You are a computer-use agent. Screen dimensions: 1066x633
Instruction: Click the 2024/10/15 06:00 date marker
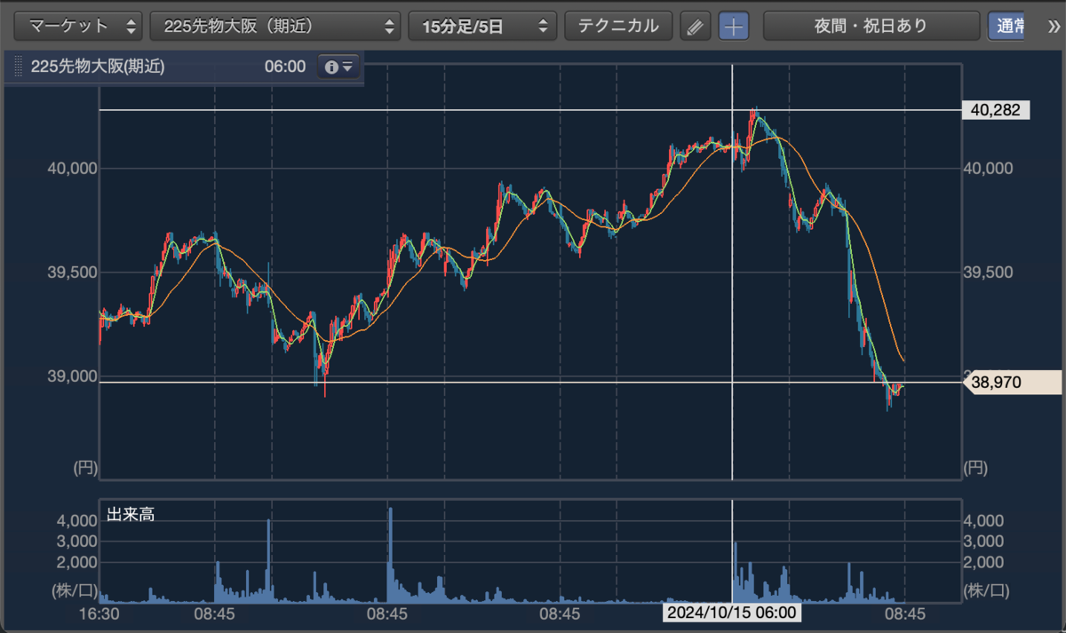(732, 613)
